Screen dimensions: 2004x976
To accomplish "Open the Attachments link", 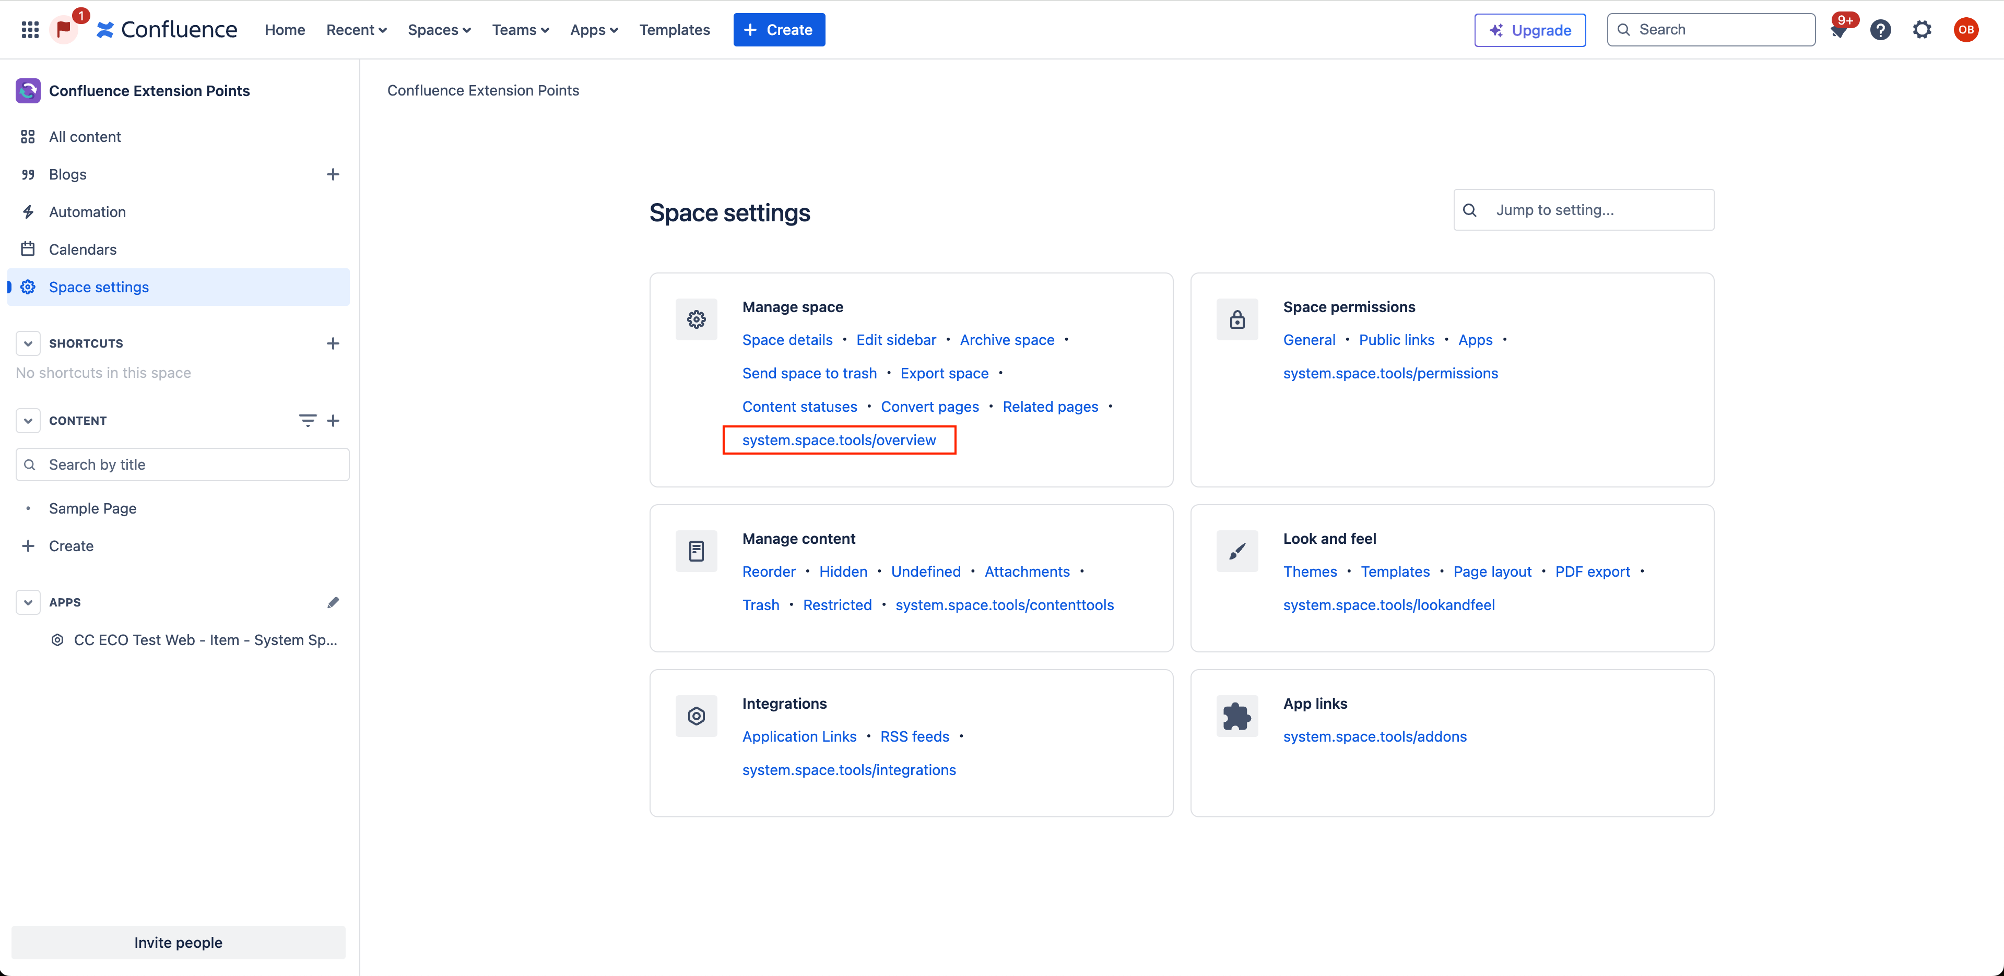I will (x=1027, y=571).
